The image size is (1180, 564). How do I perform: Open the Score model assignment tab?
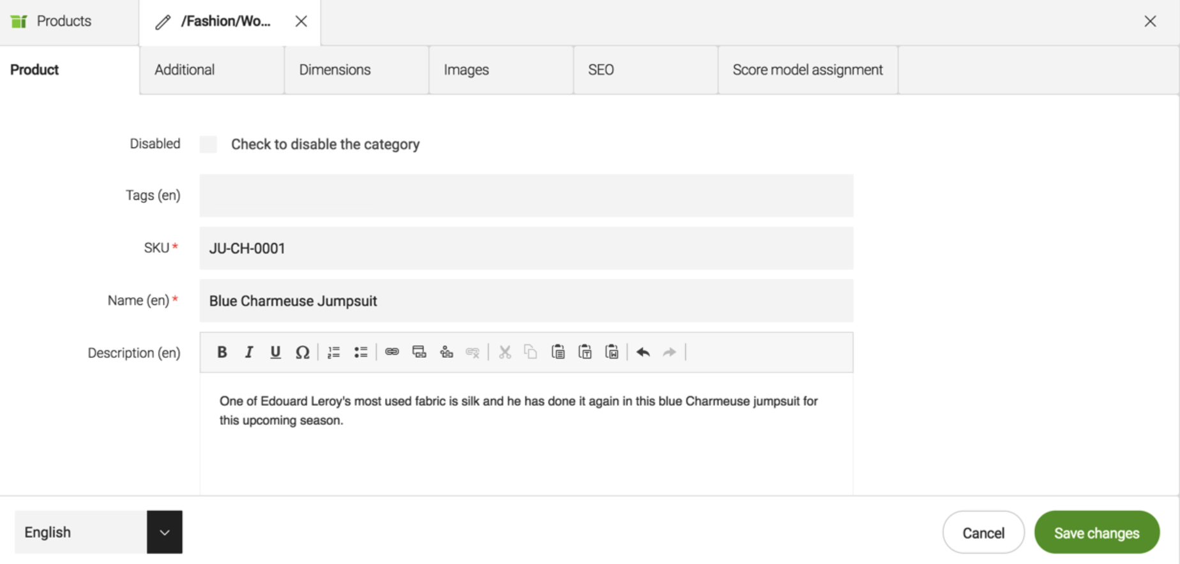(808, 70)
